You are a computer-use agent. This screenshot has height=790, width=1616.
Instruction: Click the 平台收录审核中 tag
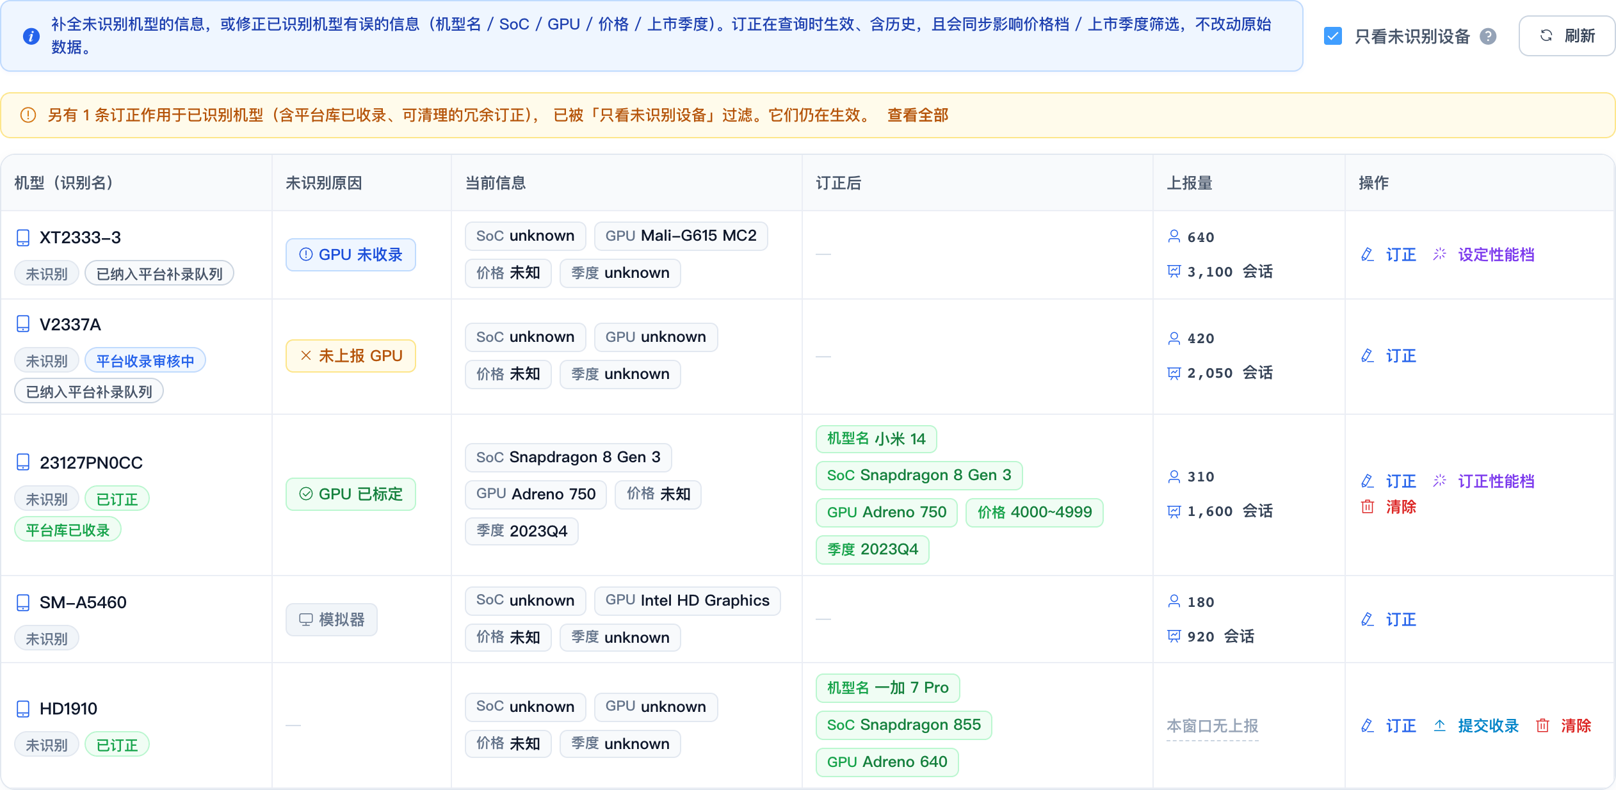(145, 360)
